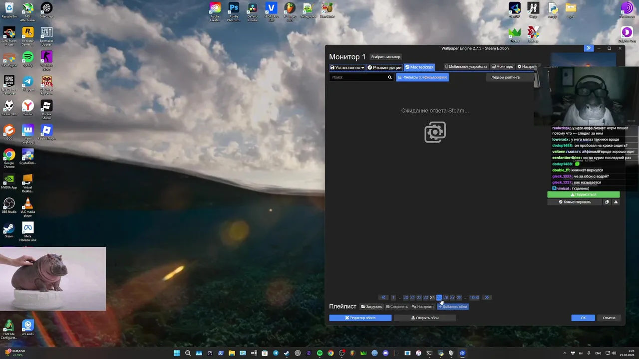The width and height of the screenshot is (639, 359).
Task: Go to the last page with double-right arrow
Action: click(x=487, y=298)
